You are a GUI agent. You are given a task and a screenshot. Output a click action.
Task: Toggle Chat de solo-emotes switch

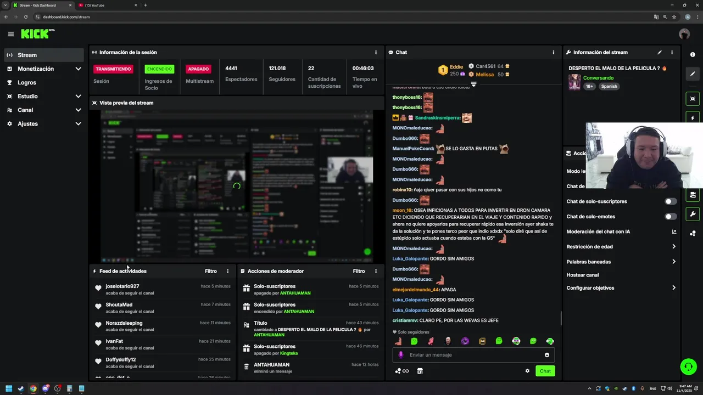(x=671, y=217)
